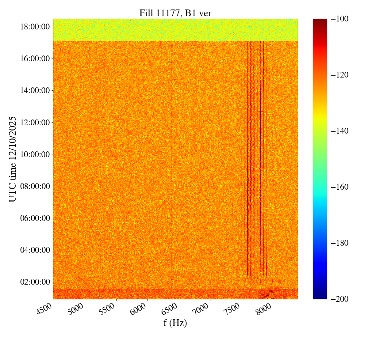Click the 'f (Hz)' x-axis label
368x337 pixels.
175,323
